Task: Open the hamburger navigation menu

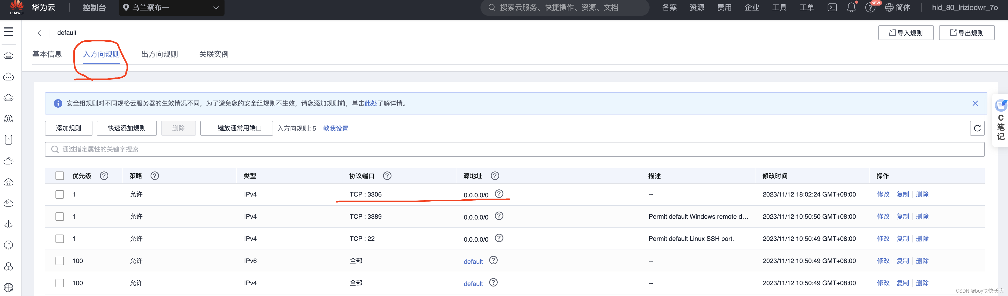Action: click(9, 32)
